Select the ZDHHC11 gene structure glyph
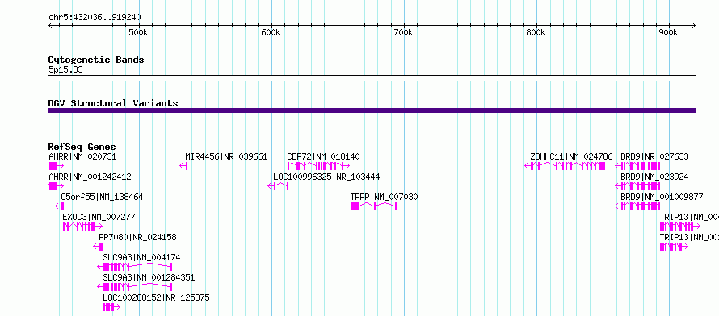The image size is (719, 316). (565, 166)
